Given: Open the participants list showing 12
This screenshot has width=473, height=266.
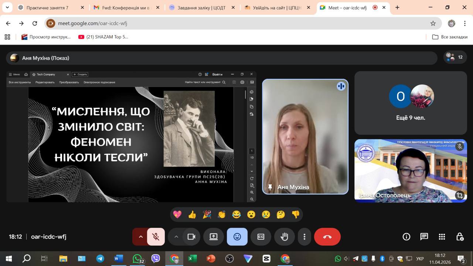Looking at the screenshot, I should tap(455, 57).
